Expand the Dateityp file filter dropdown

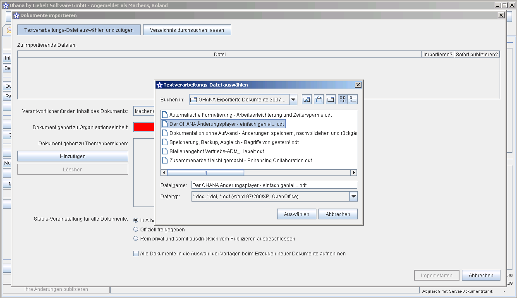(353, 197)
